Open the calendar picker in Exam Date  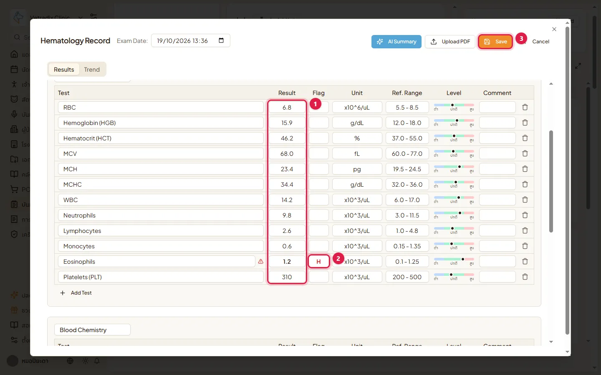pos(221,40)
